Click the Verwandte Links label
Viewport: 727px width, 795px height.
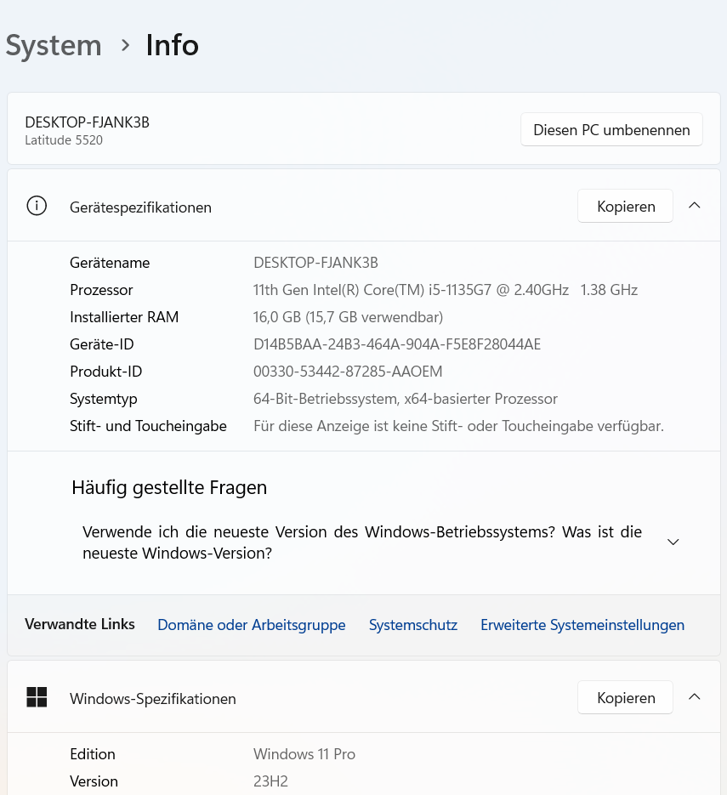click(x=80, y=624)
